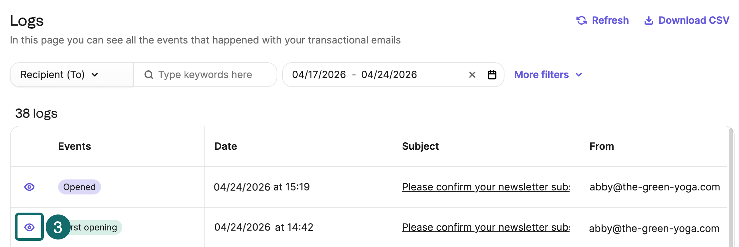Click inside the keywords search field
Image resolution: width=739 pixels, height=247 pixels.
point(205,74)
